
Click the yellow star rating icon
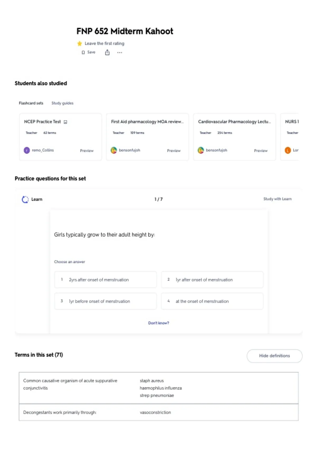(x=80, y=43)
